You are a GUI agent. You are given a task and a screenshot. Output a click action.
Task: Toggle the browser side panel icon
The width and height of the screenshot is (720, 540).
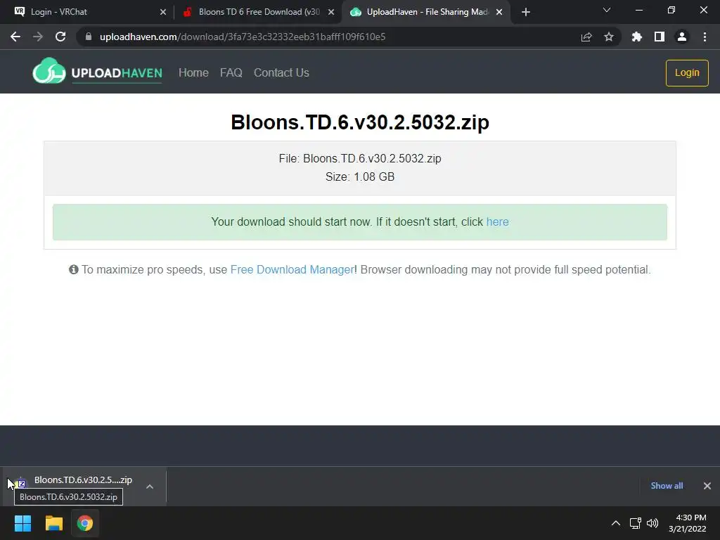660,37
